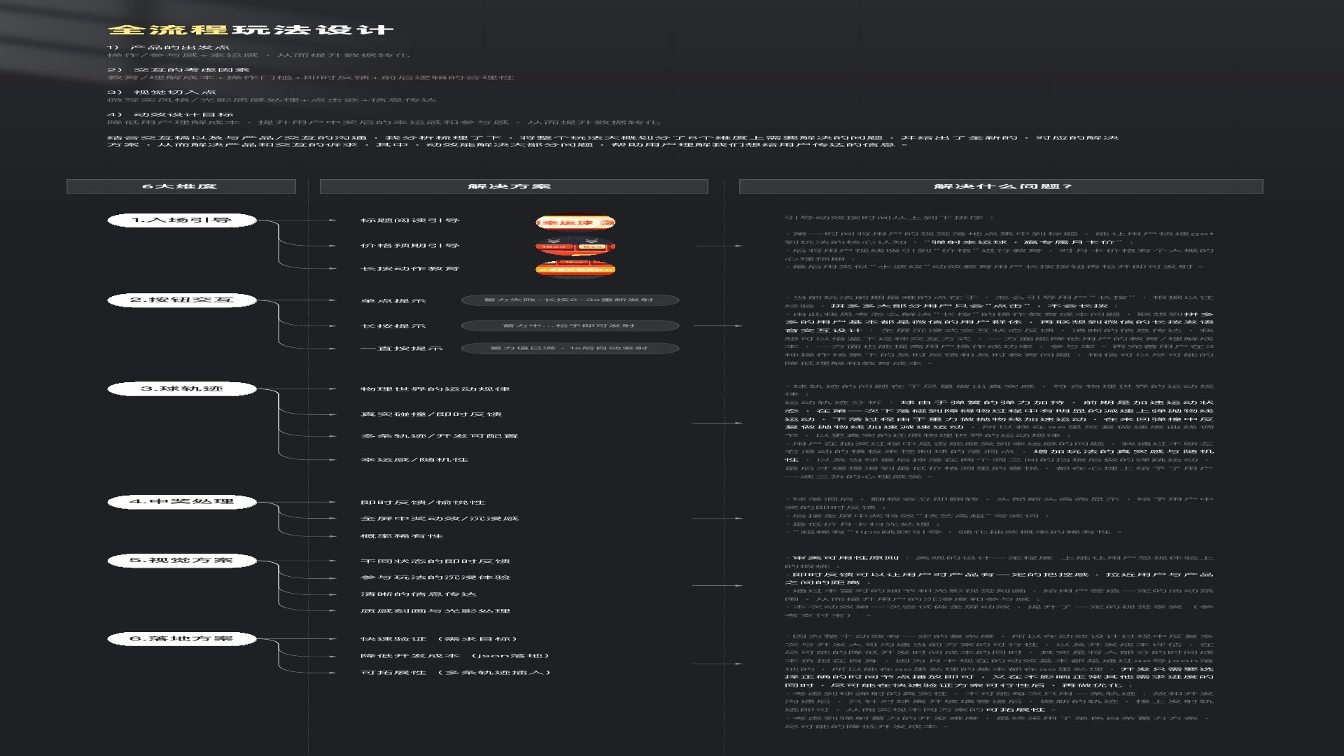Click the '2) 交互的考虑因素' heading
The image size is (1344, 756).
coord(178,70)
